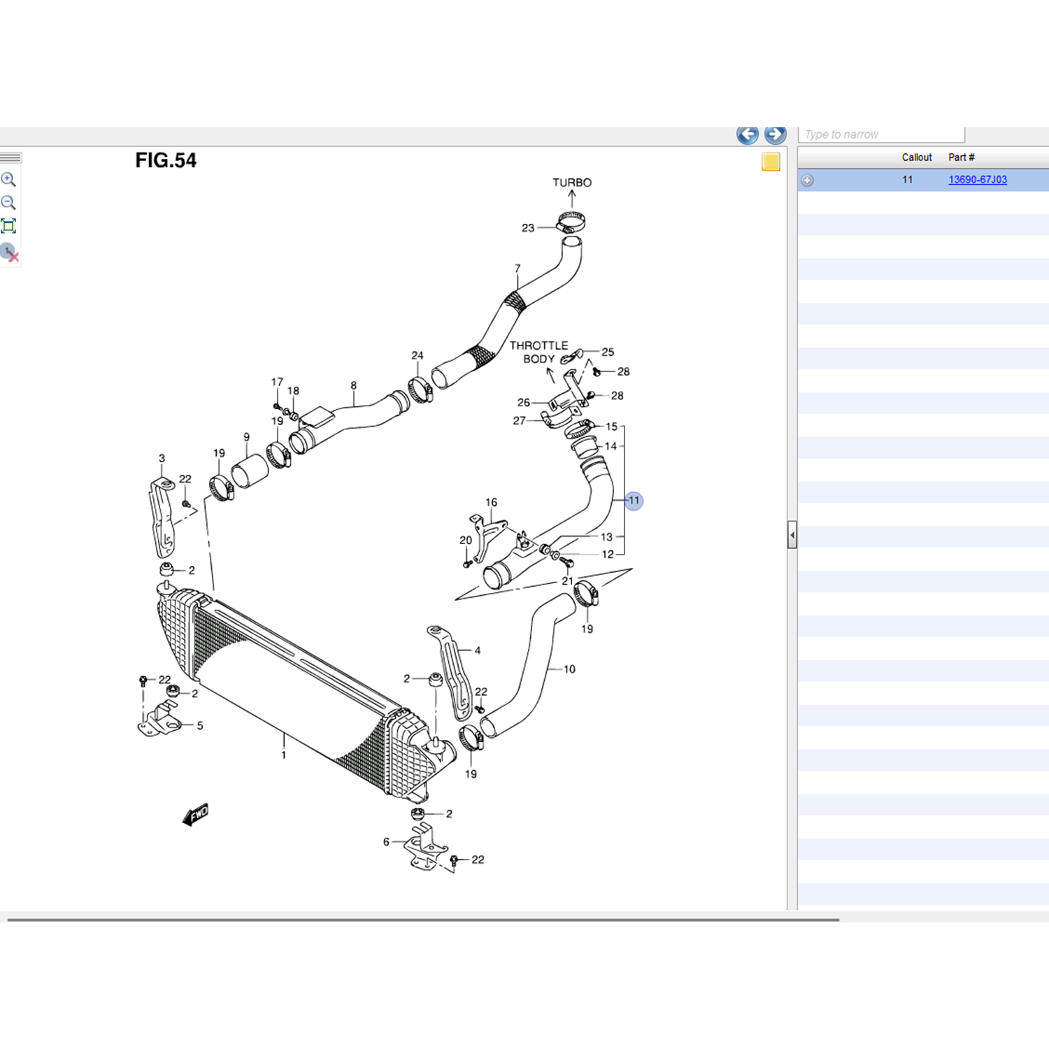1049x1049 pixels.
Task: Select callout 1 for the intercooler
Action: (283, 755)
